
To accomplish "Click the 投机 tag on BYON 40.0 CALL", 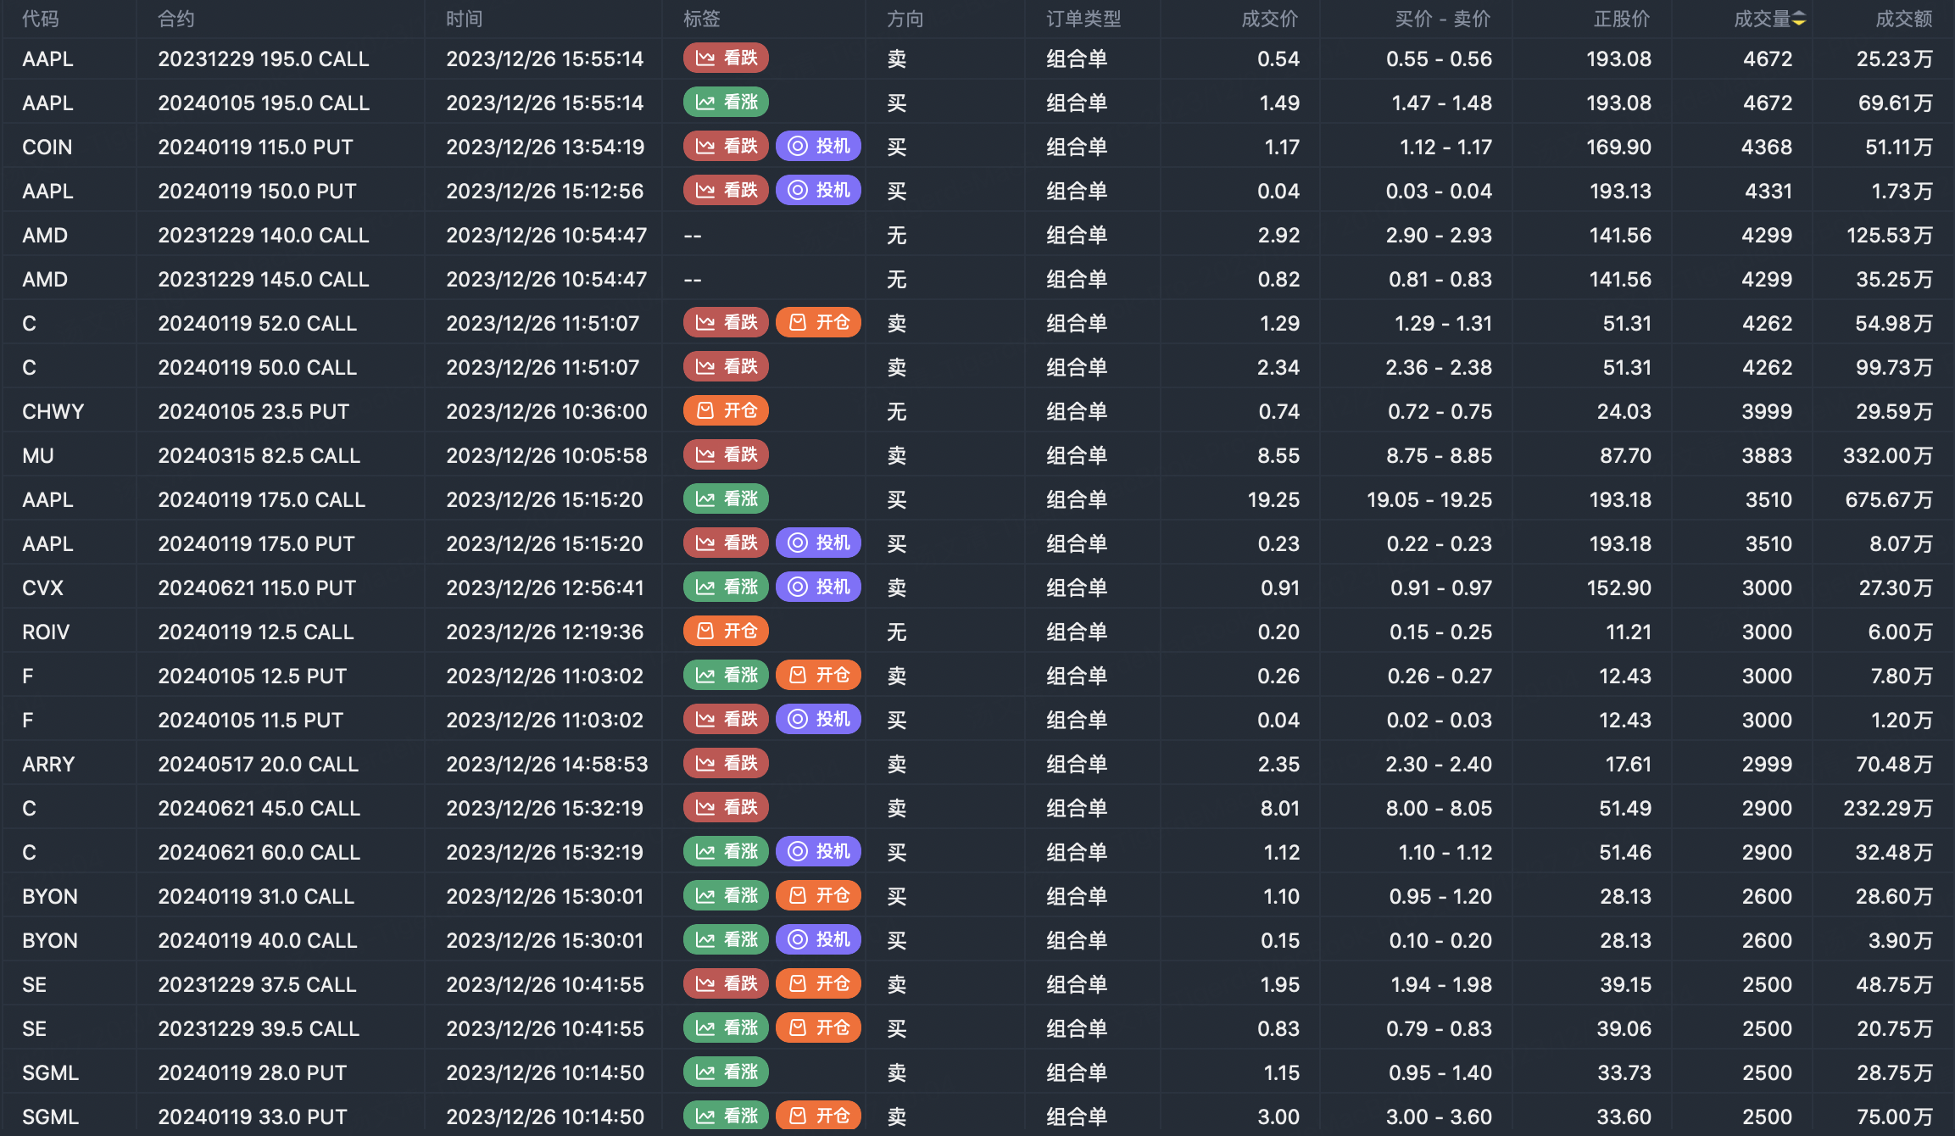I will (818, 940).
